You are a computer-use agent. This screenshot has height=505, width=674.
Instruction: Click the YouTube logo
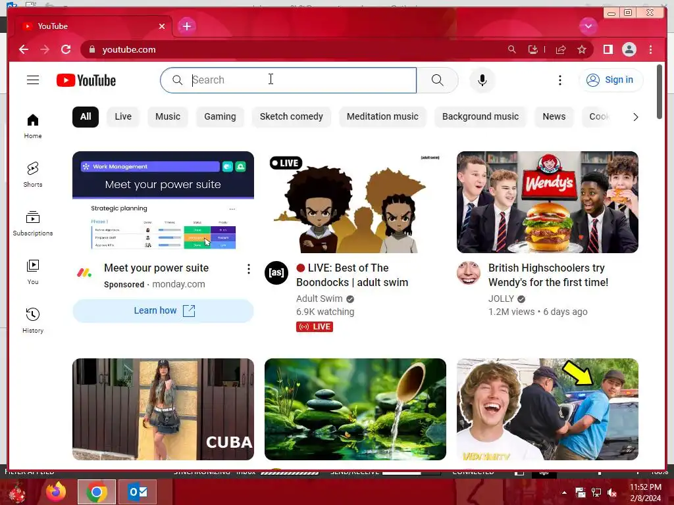point(86,80)
